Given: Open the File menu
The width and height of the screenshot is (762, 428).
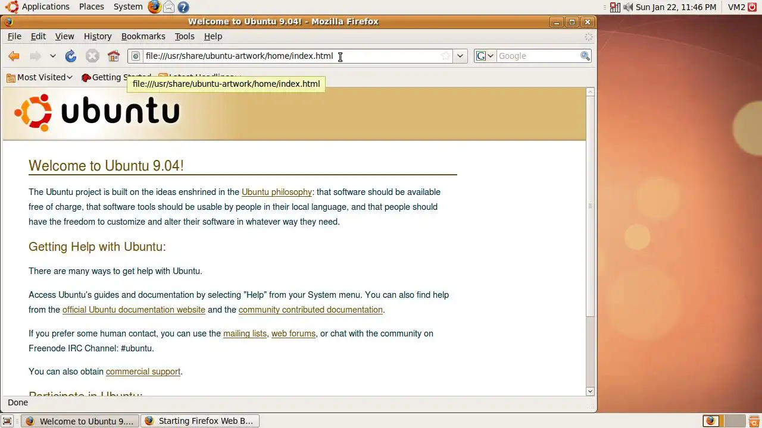Looking at the screenshot, I should (x=14, y=36).
